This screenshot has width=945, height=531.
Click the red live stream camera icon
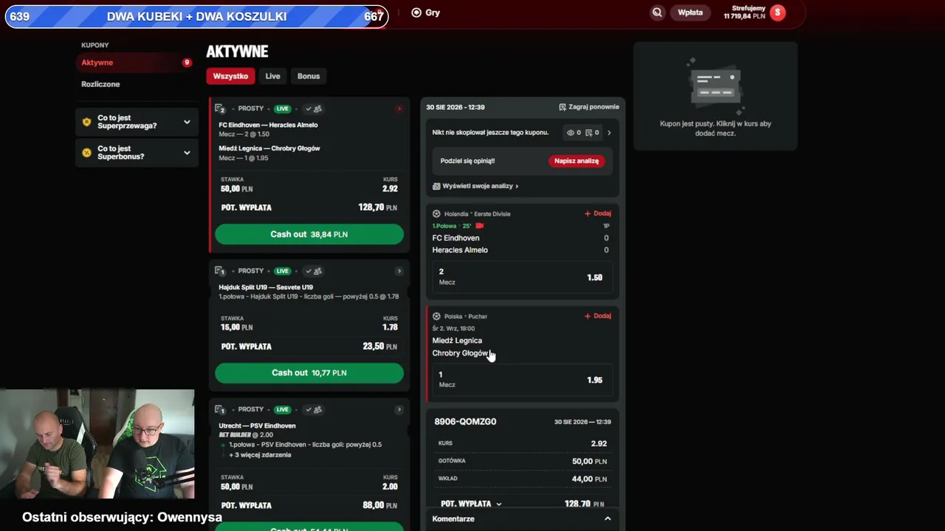480,226
